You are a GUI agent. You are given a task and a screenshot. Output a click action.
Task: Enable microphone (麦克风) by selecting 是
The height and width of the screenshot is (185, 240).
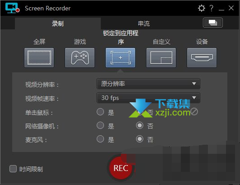[x=100, y=139]
